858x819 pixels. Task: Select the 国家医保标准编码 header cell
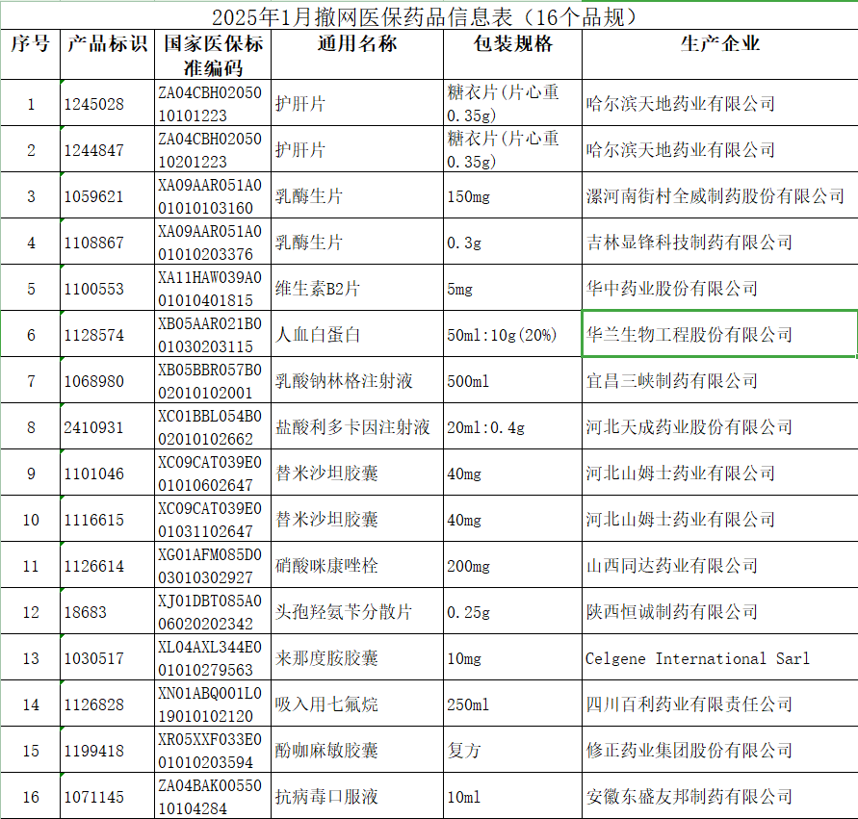(213, 55)
